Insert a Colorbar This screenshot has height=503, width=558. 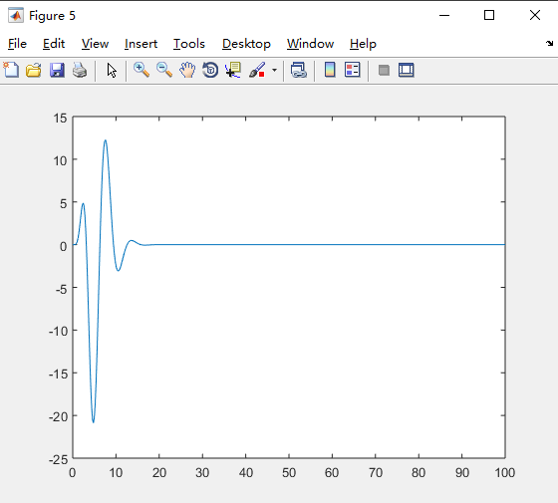(x=330, y=70)
